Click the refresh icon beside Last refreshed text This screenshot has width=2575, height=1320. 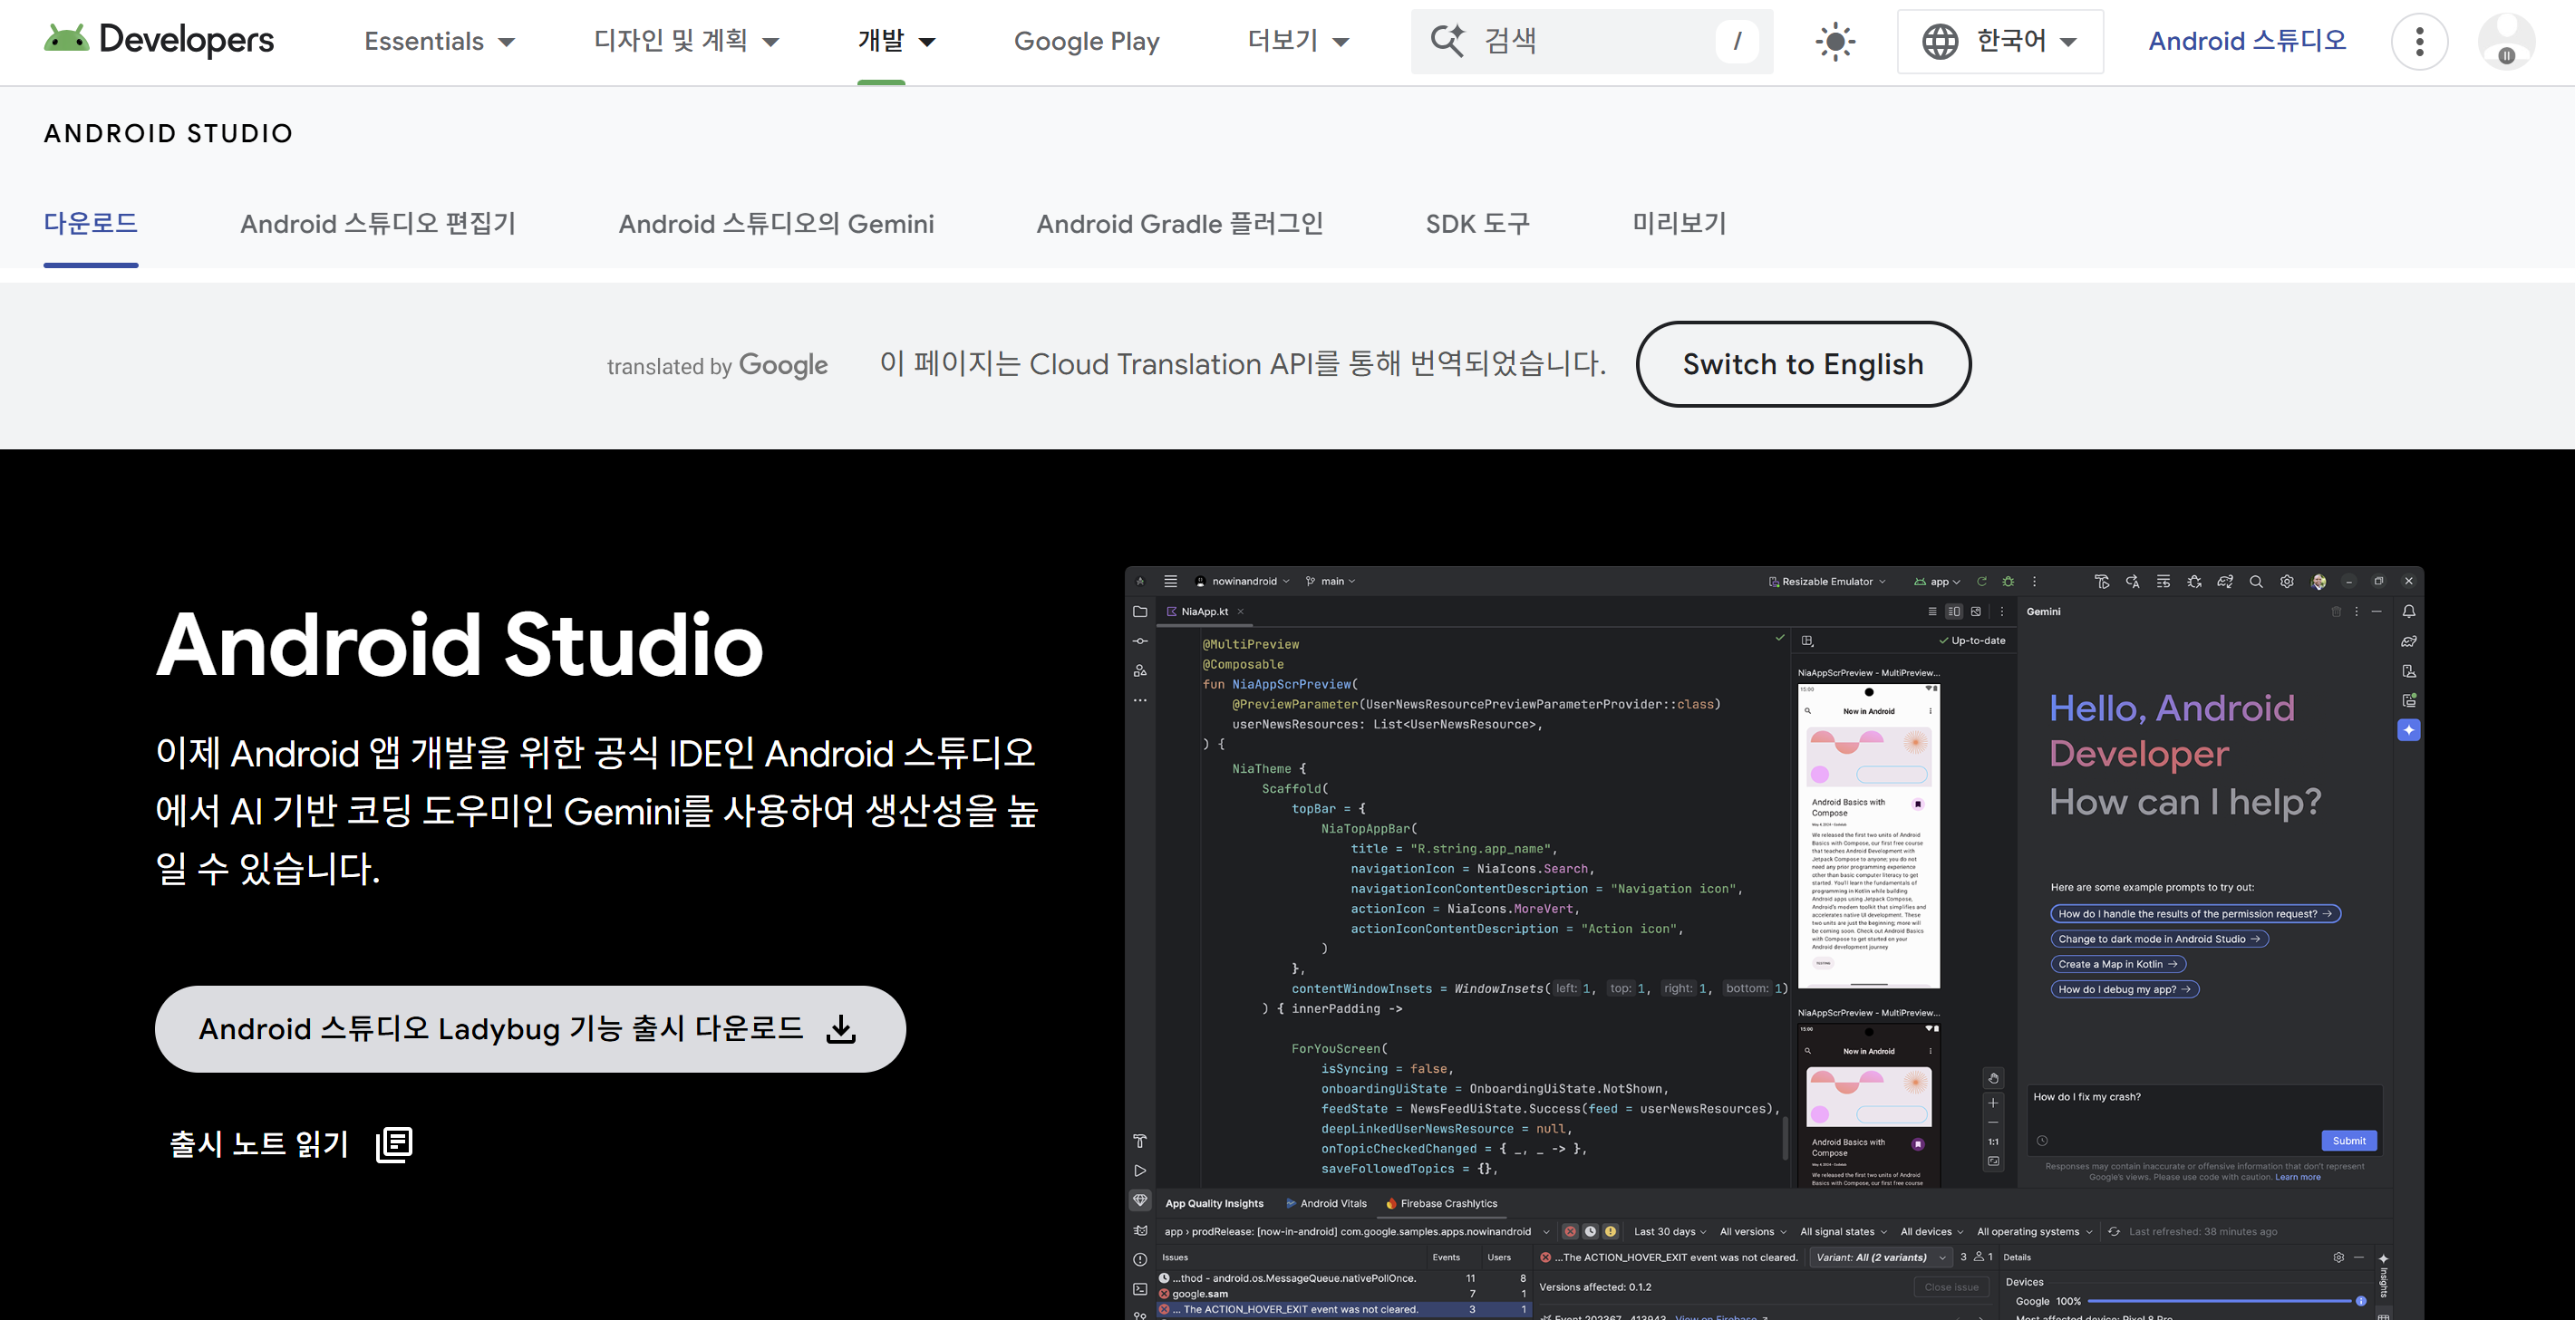pos(2115,1232)
